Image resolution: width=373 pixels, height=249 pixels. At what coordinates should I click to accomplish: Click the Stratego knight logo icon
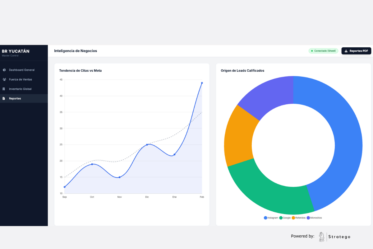coord(321,237)
